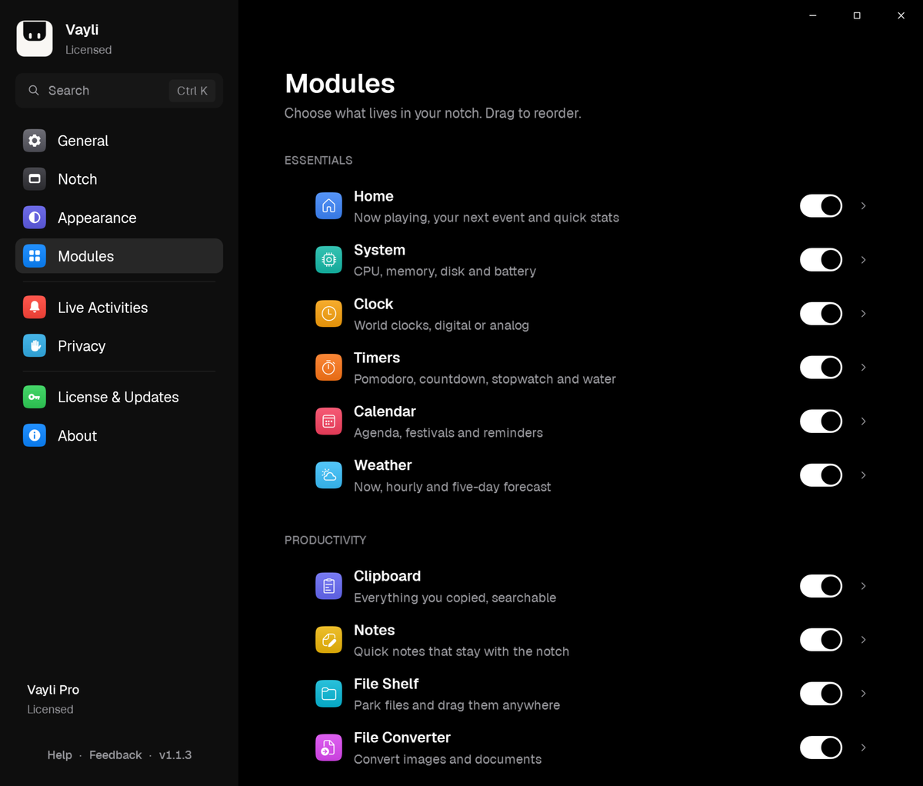Viewport: 923px width, 786px height.
Task: Click the Timers module title
Action: 377,358
